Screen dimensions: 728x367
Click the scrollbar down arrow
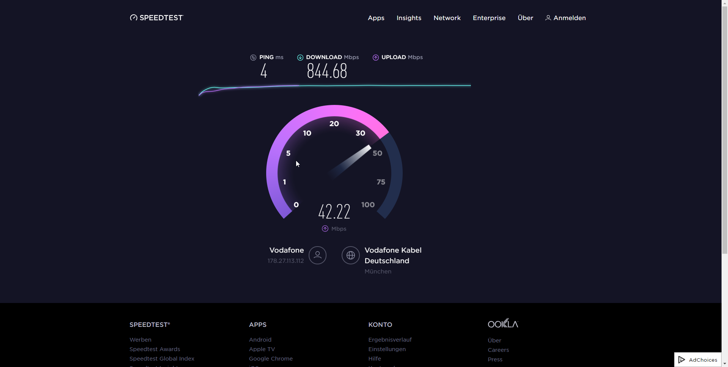coord(725,364)
